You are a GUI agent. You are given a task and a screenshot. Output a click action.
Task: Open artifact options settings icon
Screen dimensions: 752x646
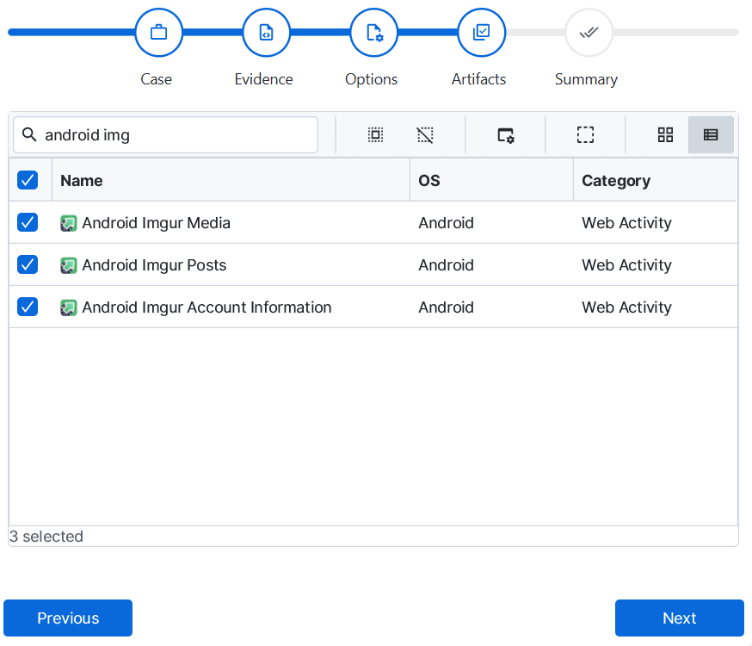(x=506, y=134)
